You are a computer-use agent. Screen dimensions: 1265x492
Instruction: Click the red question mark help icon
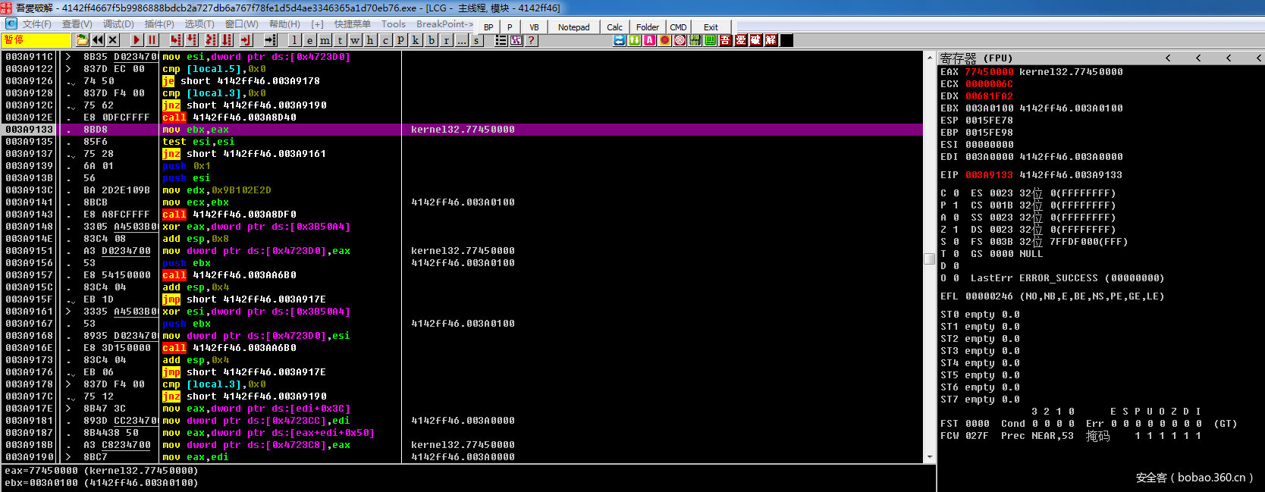click(532, 40)
